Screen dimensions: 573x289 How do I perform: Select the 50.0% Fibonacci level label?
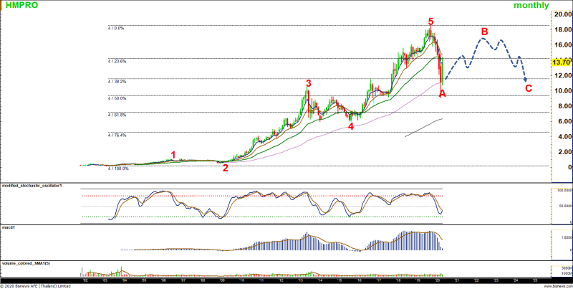[x=116, y=98]
